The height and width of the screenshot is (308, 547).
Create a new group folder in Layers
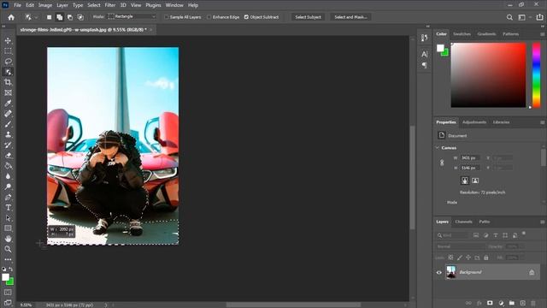[x=512, y=303]
